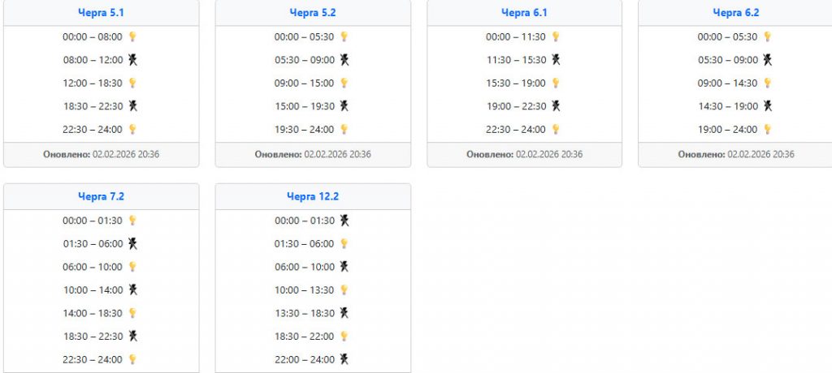Image resolution: width=832 pixels, height=373 pixels.
Task: Click the outage icon beside 11:30 – 15:30 in Черга 6.1
Action: [x=556, y=59]
